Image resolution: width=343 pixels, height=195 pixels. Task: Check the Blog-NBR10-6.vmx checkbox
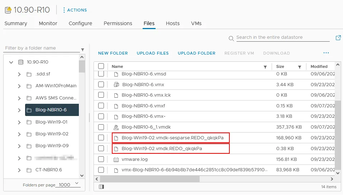[x=101, y=85]
